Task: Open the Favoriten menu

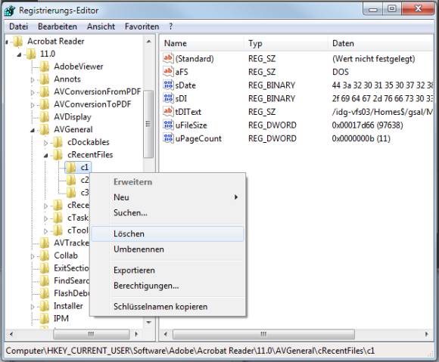Action: (x=142, y=26)
